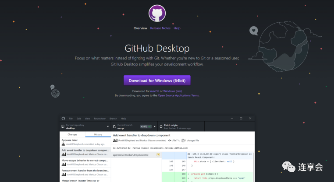
Task: Close the GitHub Desktop app window
Action: click(250, 119)
